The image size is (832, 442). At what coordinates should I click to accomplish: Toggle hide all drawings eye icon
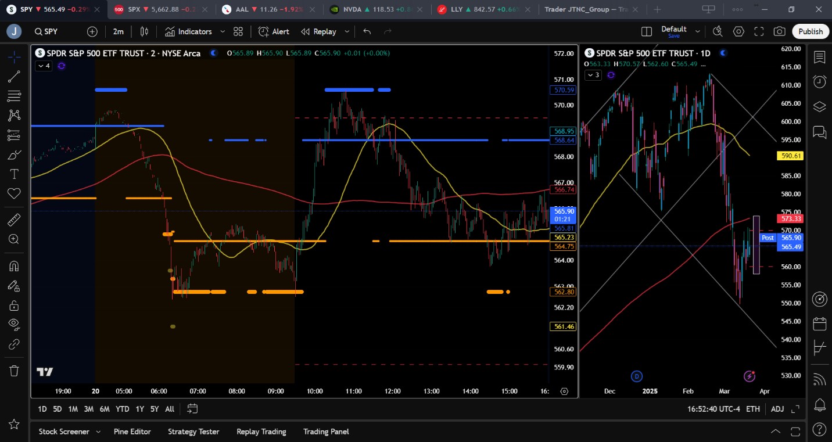15,325
